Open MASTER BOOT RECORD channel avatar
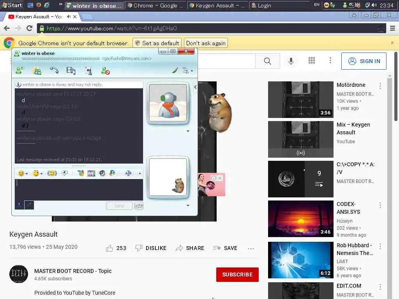The width and height of the screenshot is (399, 299). pos(19,274)
